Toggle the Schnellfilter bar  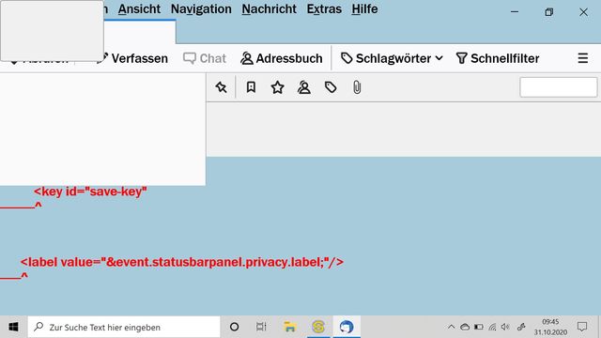click(x=498, y=58)
